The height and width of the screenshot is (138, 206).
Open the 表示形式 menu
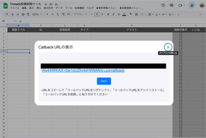point(48,8)
